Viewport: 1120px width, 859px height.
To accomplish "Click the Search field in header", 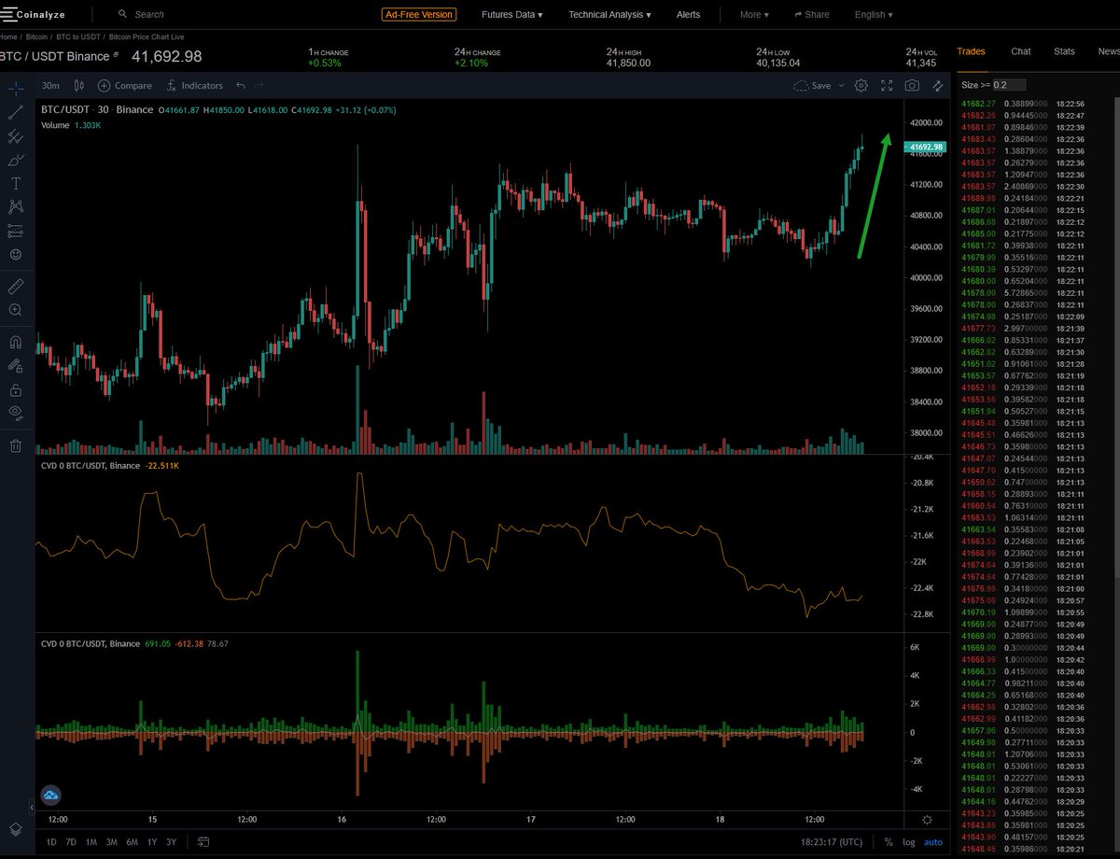I will [x=149, y=15].
